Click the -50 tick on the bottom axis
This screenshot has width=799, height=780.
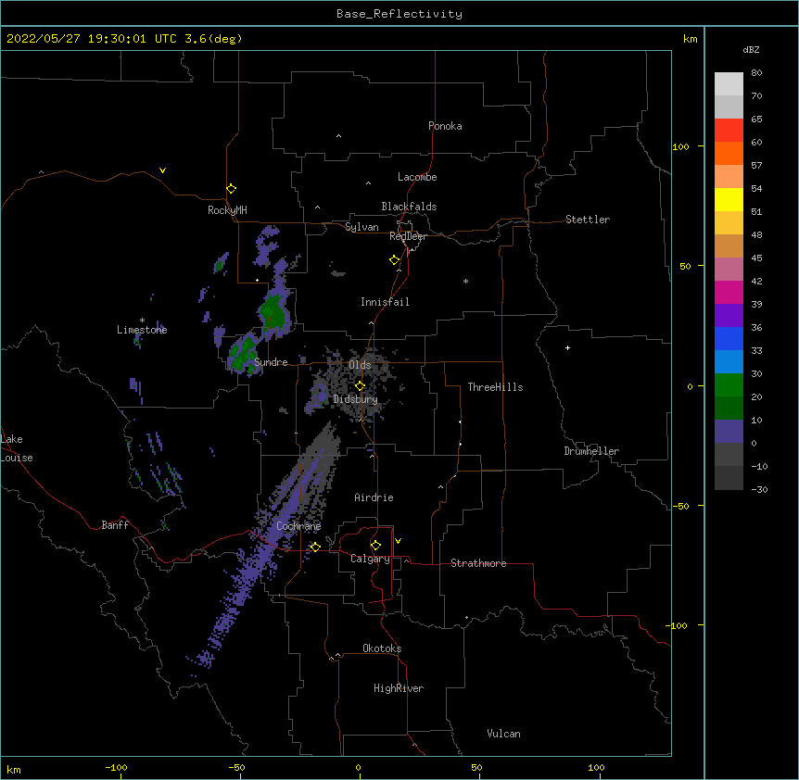(x=236, y=767)
